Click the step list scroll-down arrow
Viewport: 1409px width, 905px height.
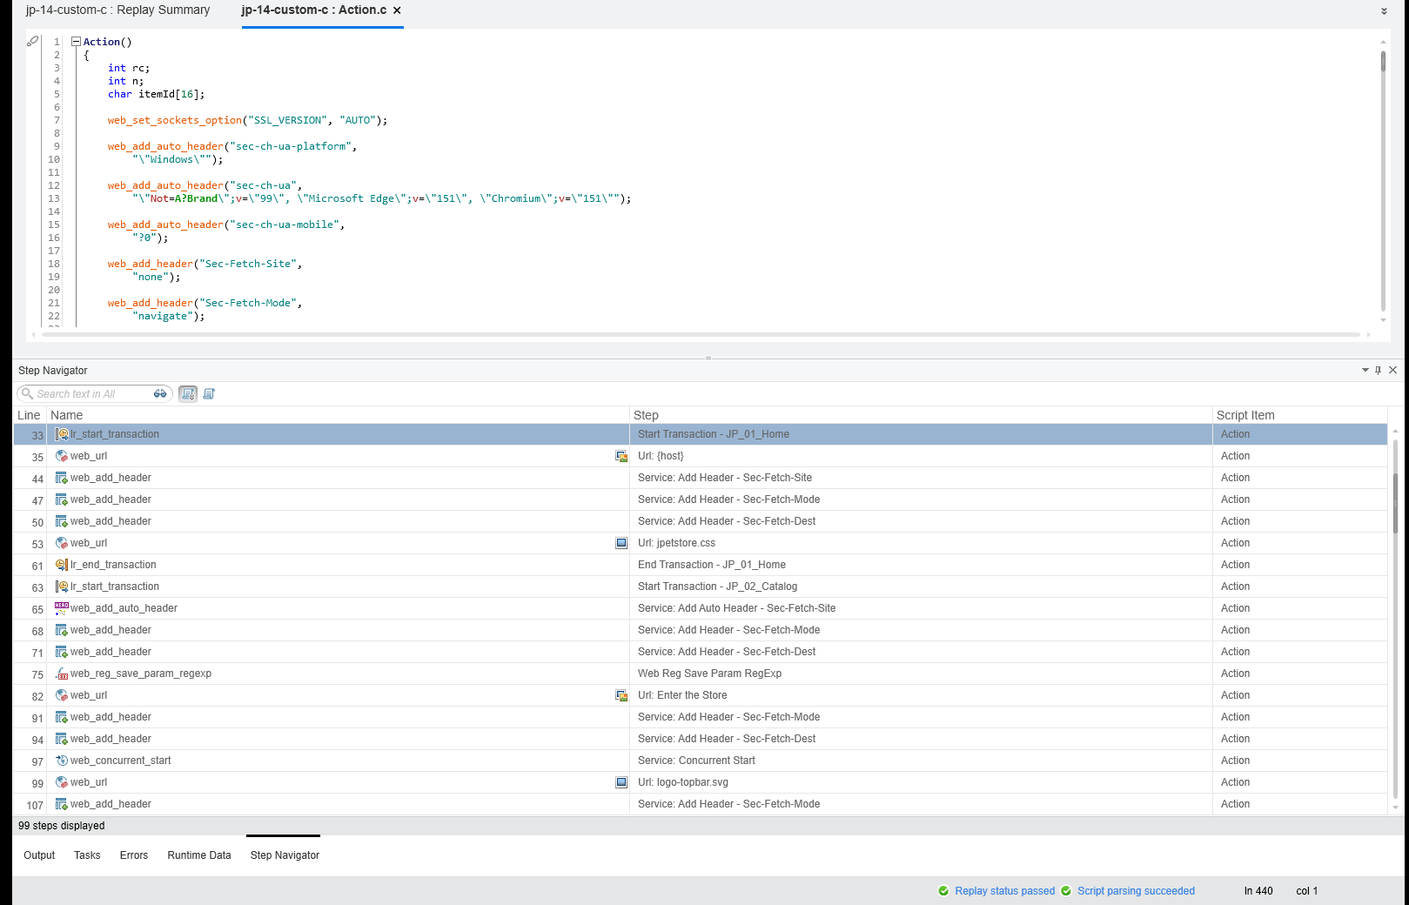[1396, 808]
